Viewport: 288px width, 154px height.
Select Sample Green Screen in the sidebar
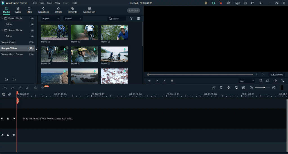coord(12,54)
